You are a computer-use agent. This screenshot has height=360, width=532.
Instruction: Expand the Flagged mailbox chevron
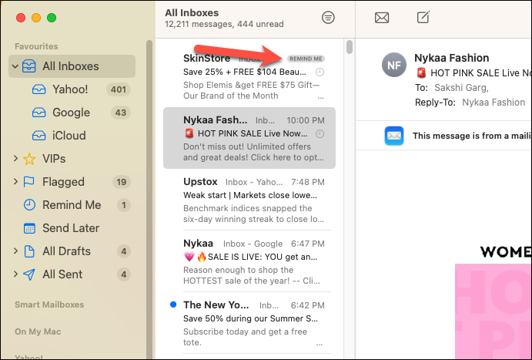[15, 182]
